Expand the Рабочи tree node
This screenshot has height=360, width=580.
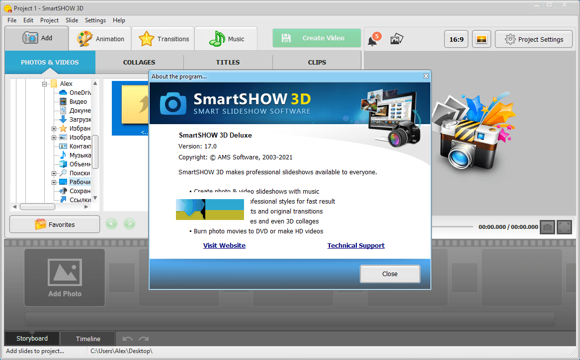click(54, 182)
